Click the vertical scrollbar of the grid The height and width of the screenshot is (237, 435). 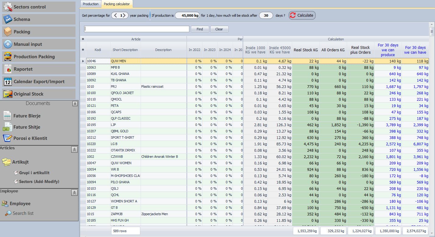432,121
